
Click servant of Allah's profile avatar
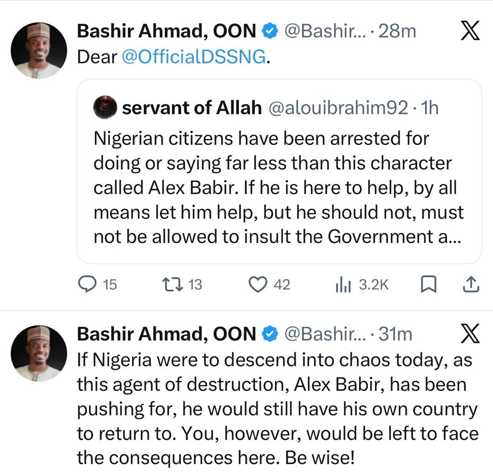(105, 108)
